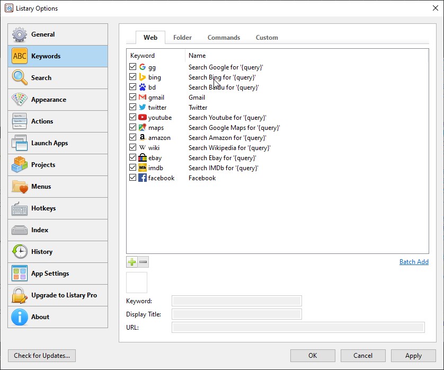Image resolution: width=444 pixels, height=370 pixels.
Task: Uncheck the gg keyword checkbox
Action: coord(132,67)
